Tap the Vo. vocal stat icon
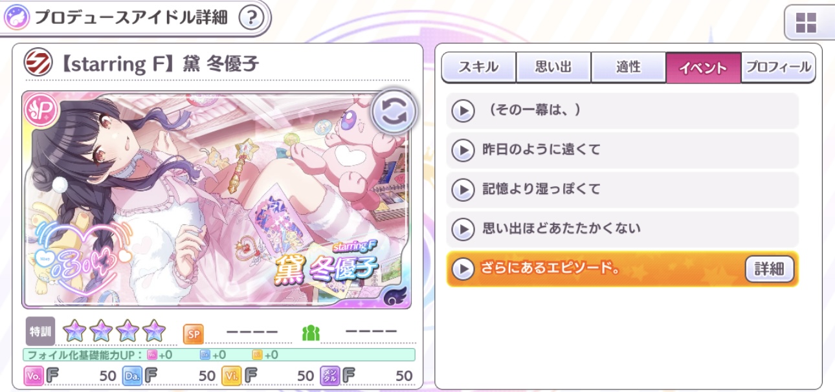Screen dimensions: 835x392 (x=34, y=376)
